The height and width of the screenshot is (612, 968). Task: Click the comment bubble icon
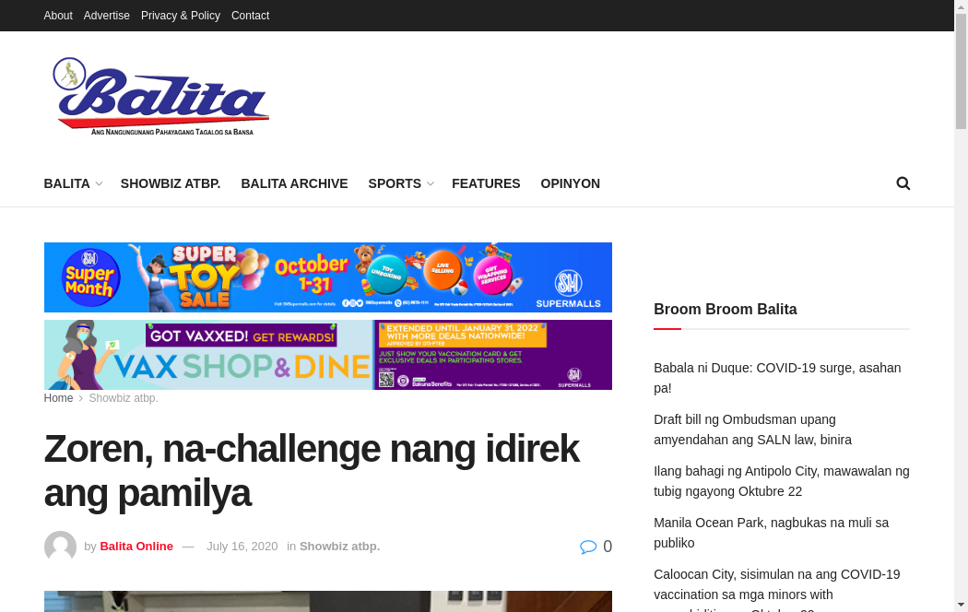click(x=587, y=547)
